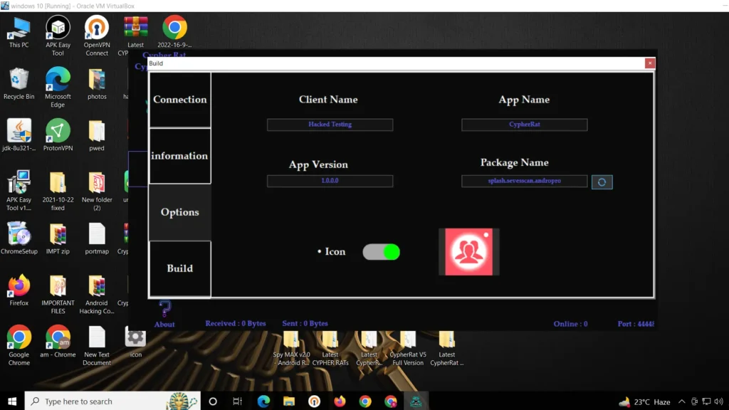729x410 pixels.
Task: Open the photos folder on desktop
Action: (97, 84)
